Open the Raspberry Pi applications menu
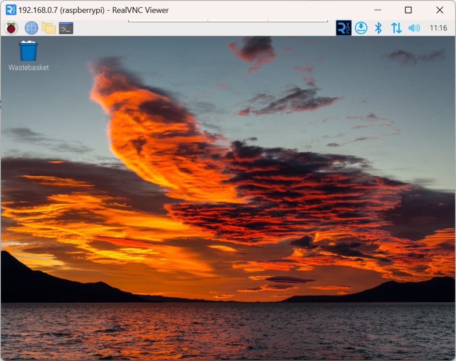Viewport: 456px width, 361px height. pyautogui.click(x=11, y=28)
